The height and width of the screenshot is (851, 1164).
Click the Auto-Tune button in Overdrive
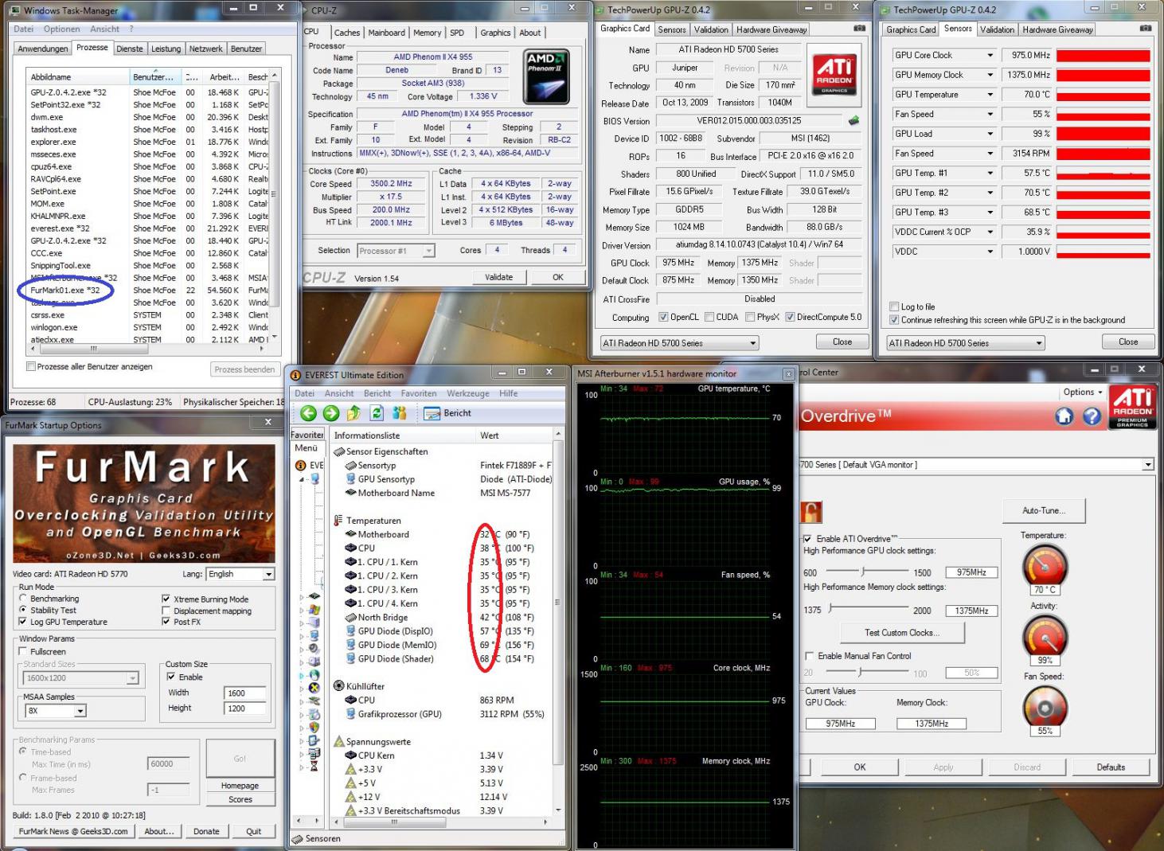click(1044, 510)
